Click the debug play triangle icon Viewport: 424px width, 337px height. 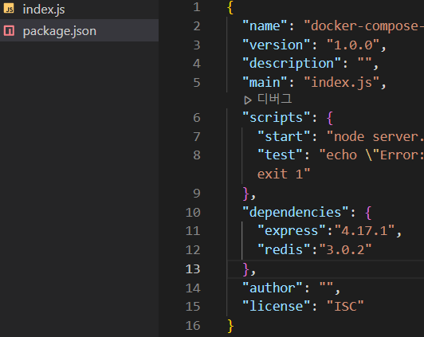pyautogui.click(x=248, y=100)
